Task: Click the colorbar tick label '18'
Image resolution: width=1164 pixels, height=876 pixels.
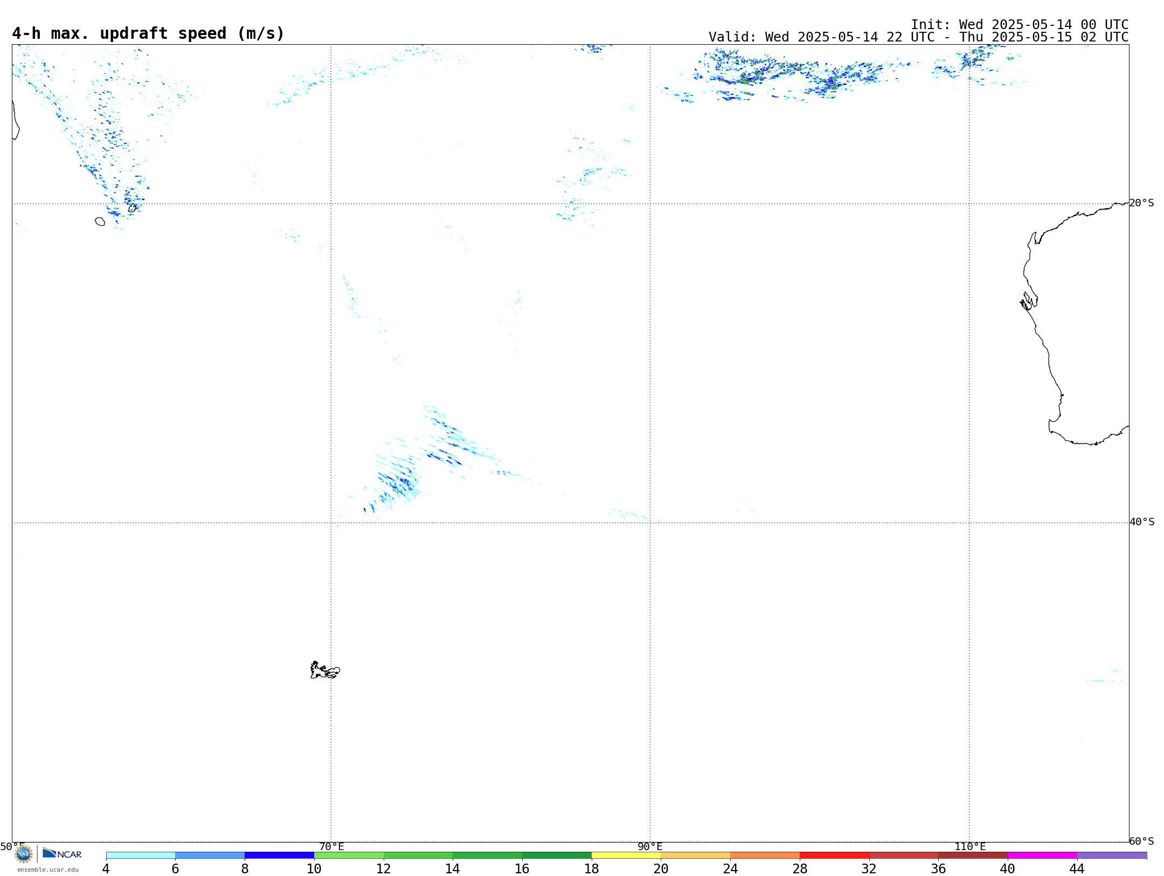Action: pyautogui.click(x=592, y=869)
